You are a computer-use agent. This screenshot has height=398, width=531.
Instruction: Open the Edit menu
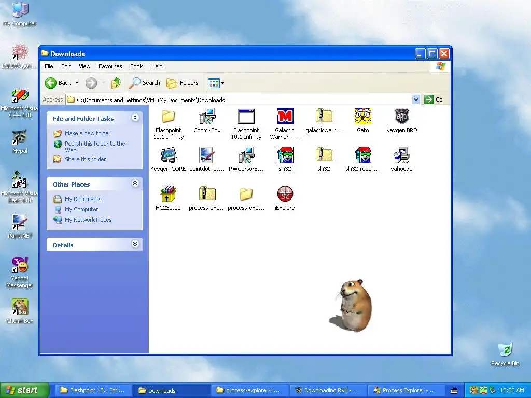(66, 66)
